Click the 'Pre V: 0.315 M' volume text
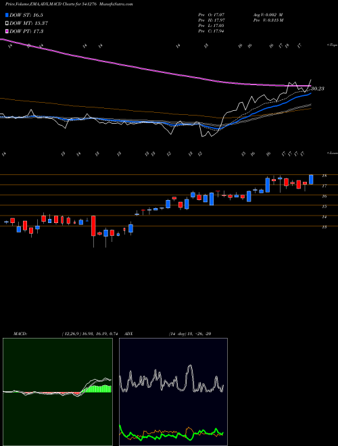 [268, 20]
